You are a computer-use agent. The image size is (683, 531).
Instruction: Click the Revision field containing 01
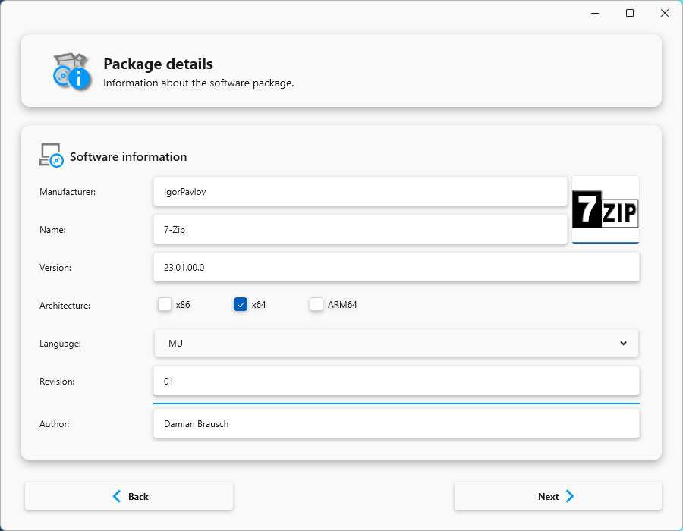pyautogui.click(x=396, y=382)
